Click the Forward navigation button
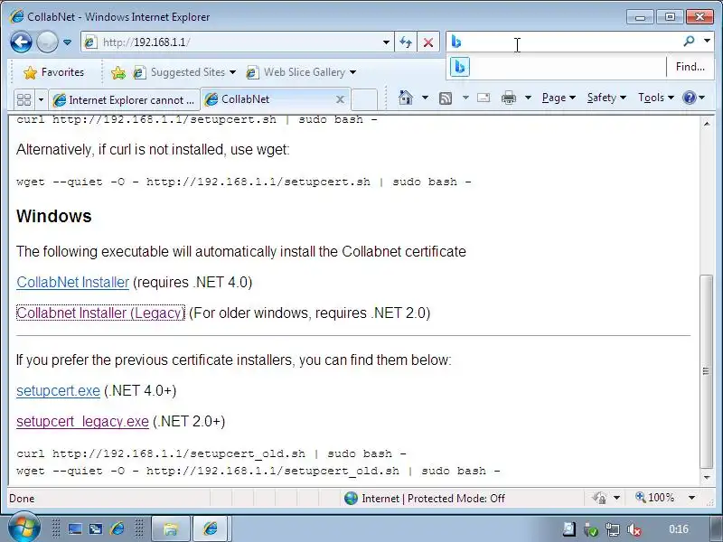The width and height of the screenshot is (723, 542). point(47,42)
